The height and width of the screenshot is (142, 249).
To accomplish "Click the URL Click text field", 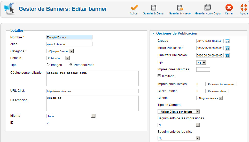I will click(x=92, y=91).
